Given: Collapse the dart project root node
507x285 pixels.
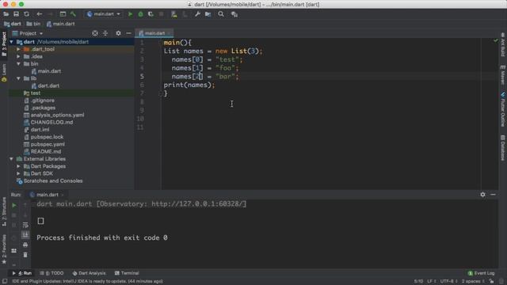Looking at the screenshot, I should tap(12, 42).
